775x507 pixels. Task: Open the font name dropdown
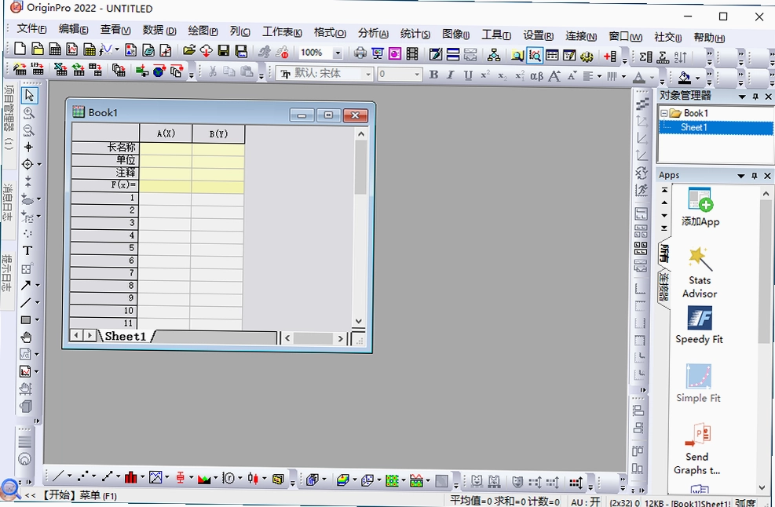[368, 74]
